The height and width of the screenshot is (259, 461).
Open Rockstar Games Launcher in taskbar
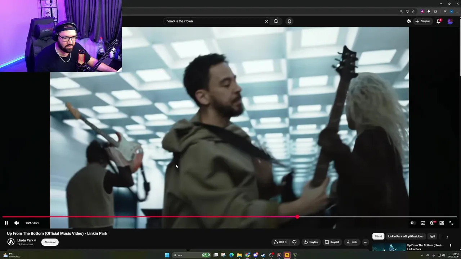[x=287, y=255]
